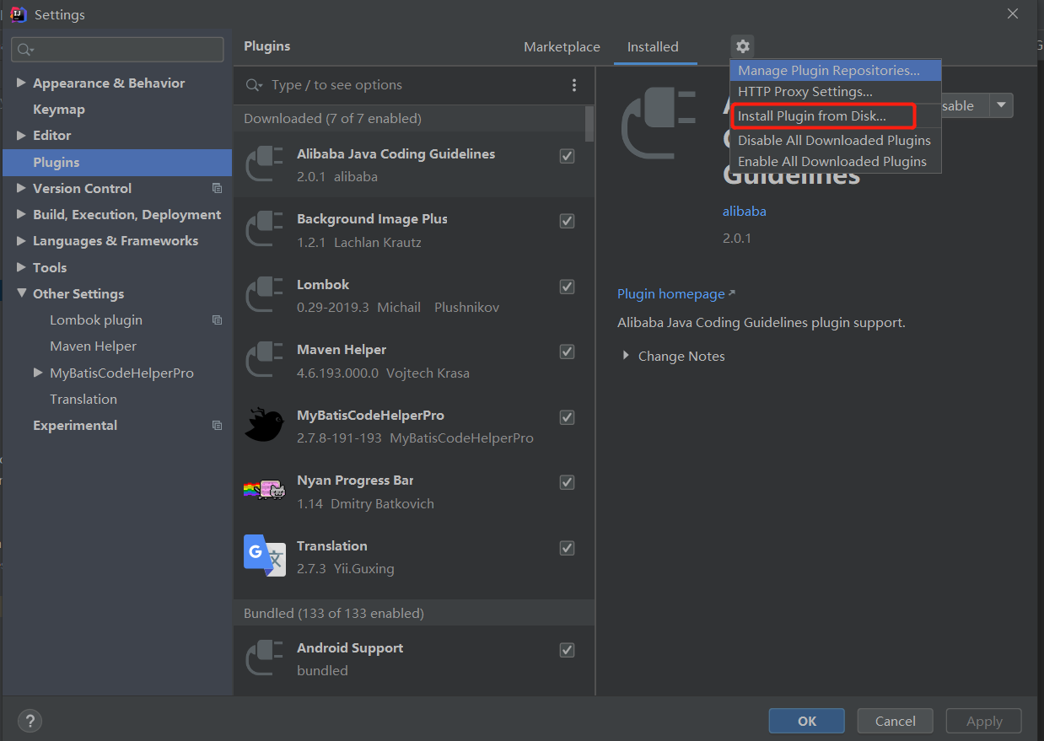
Task: Click the MyBatisCodeHelperPro bird icon
Action: click(264, 425)
